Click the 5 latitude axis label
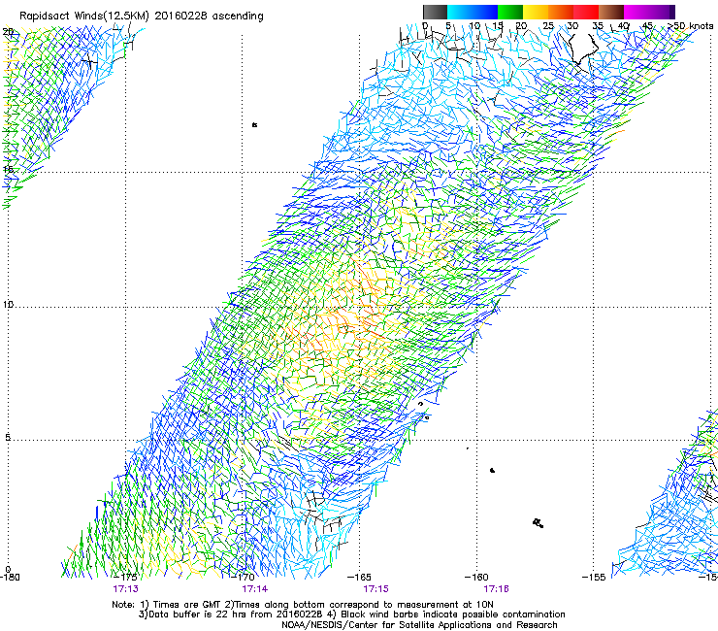 [8, 438]
